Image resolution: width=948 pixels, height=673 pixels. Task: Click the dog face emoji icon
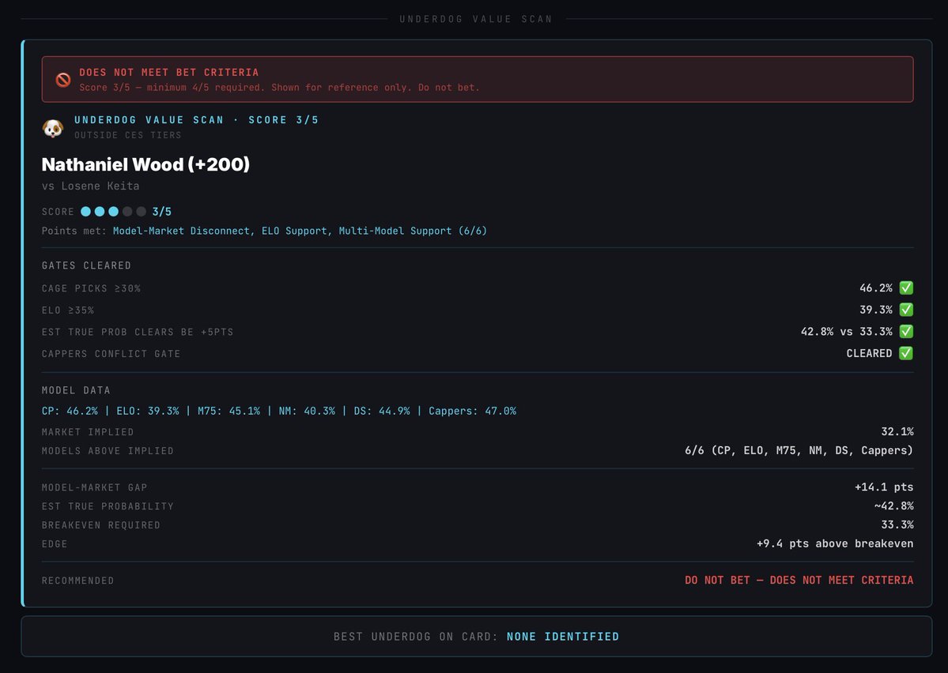coord(53,128)
